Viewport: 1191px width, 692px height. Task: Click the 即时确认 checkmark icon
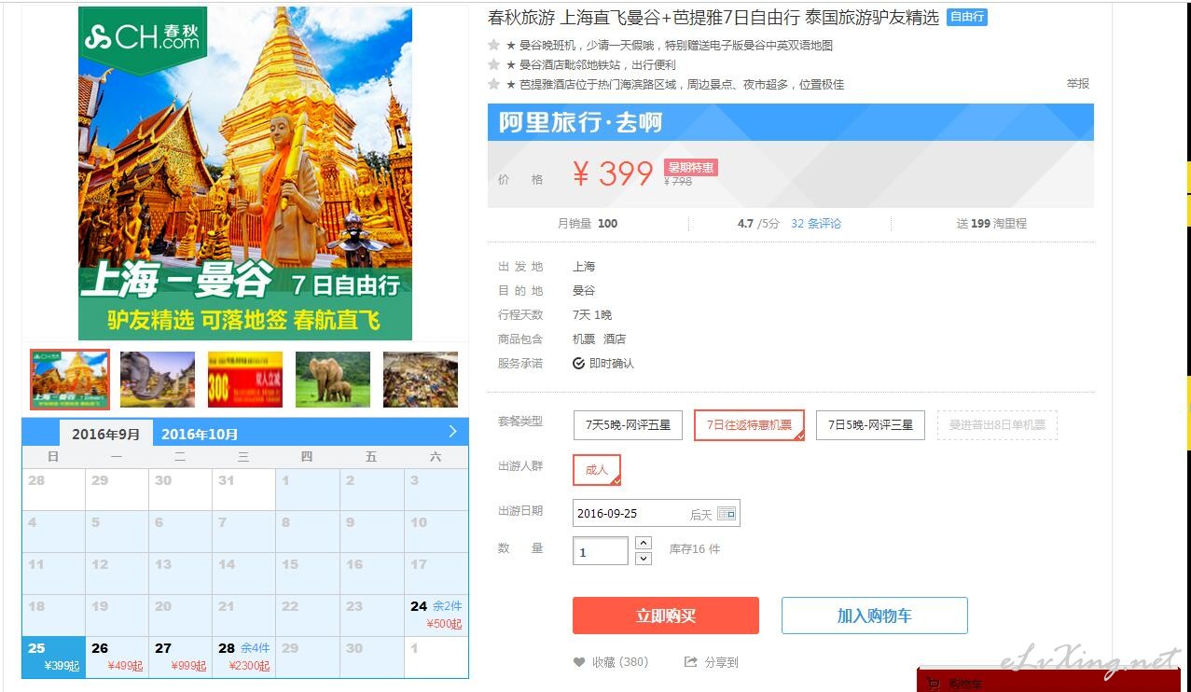(578, 364)
